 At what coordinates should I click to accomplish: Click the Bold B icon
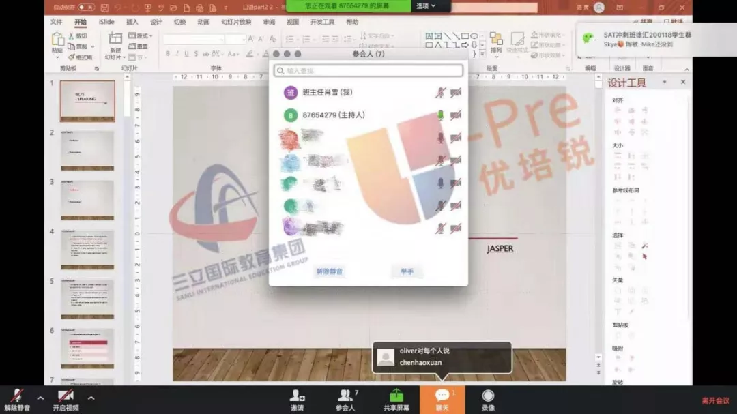coord(168,54)
